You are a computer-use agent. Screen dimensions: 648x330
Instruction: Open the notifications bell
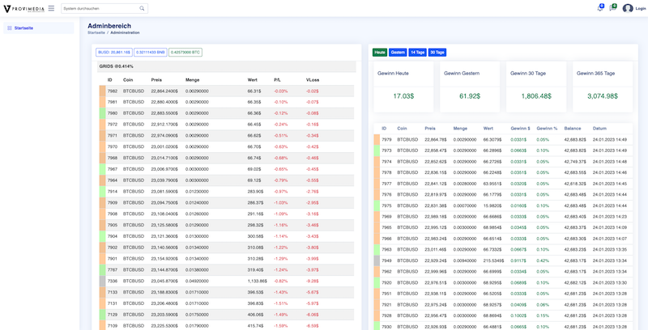tap(599, 8)
